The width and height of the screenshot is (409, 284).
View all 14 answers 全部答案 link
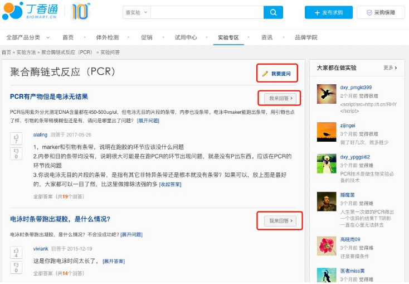coord(59,273)
